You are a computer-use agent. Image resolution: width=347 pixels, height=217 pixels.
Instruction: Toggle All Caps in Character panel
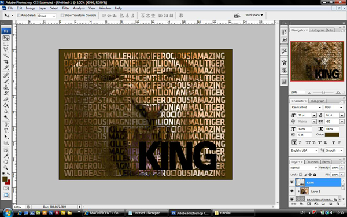pyautogui.click(x=308, y=142)
